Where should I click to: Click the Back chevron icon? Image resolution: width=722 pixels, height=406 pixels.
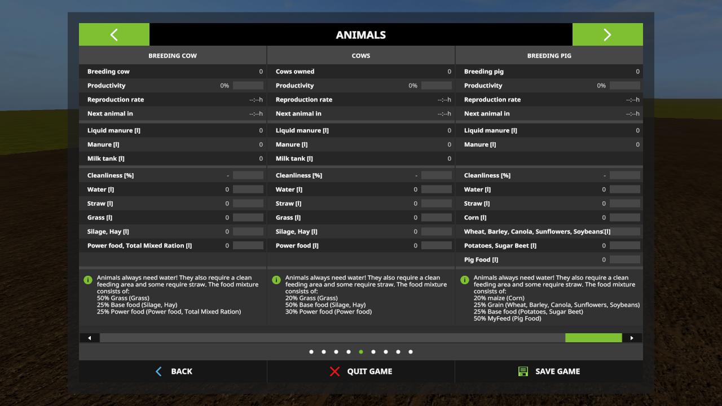point(159,371)
